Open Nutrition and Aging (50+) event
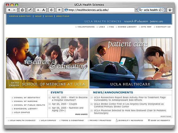The image size is (178, 133). pos(68,109)
